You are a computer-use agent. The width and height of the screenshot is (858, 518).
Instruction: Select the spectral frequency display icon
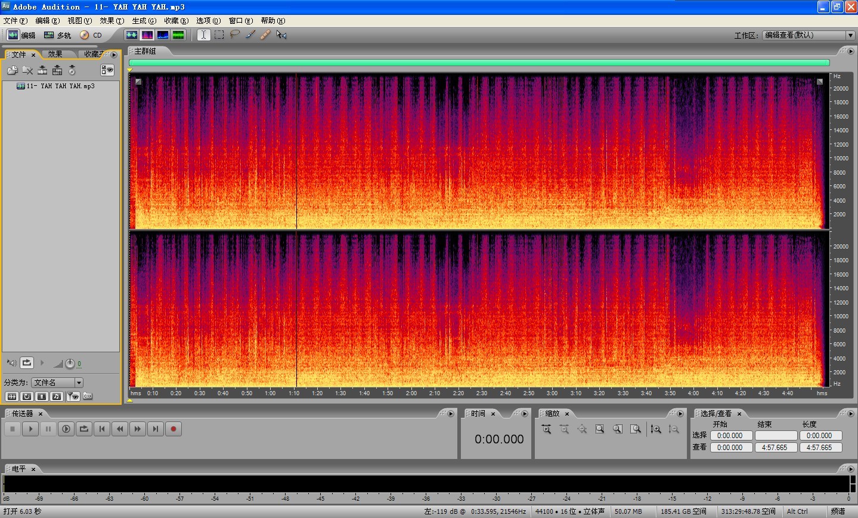(x=147, y=35)
